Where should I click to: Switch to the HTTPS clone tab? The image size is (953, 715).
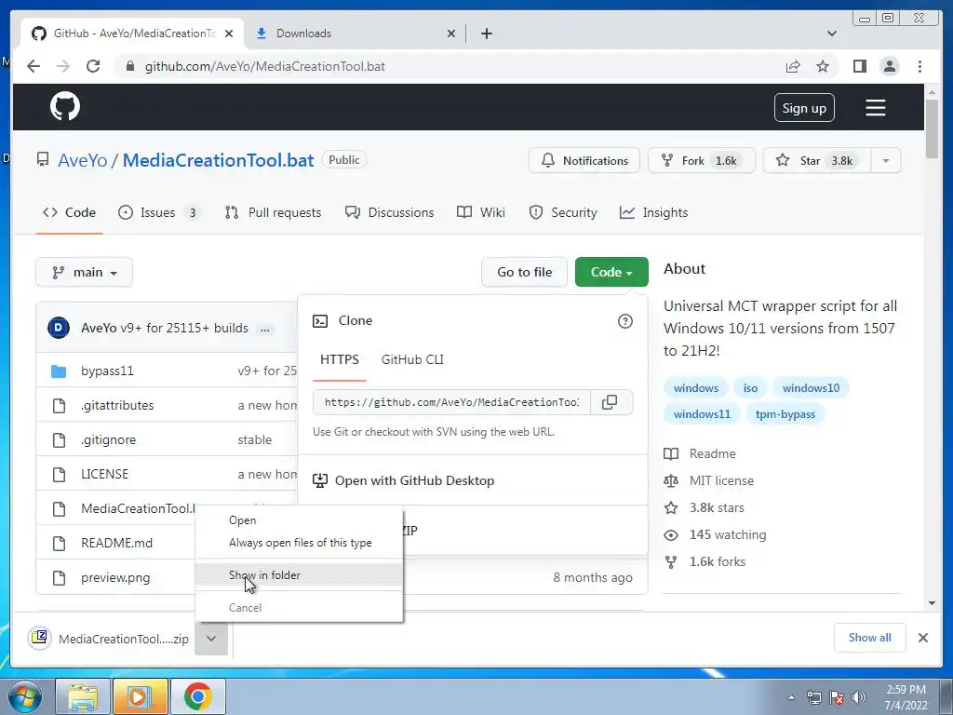pos(339,359)
